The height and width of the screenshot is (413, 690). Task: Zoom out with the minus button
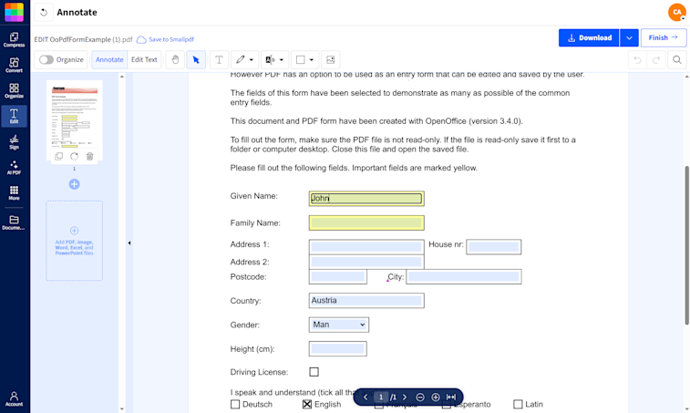[420, 398]
